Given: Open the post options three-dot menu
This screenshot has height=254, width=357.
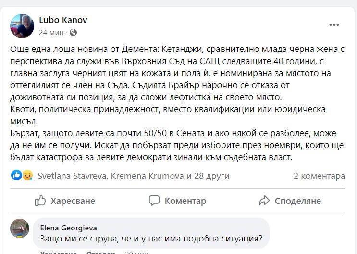Looking at the screenshot, I should tap(334, 25).
